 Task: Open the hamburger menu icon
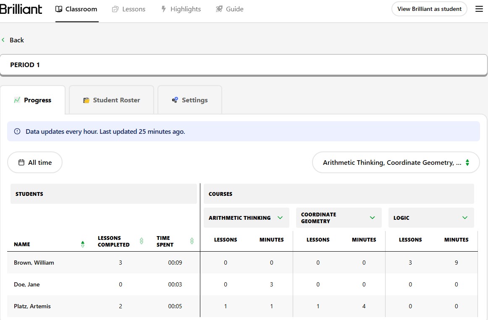479,9
